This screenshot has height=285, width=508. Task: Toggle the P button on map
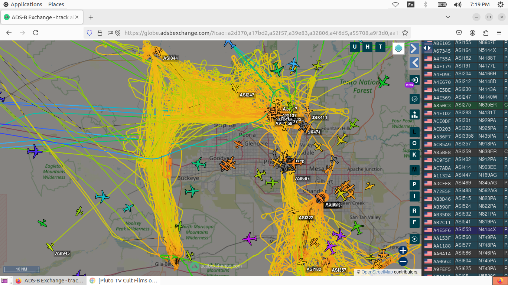(x=414, y=184)
